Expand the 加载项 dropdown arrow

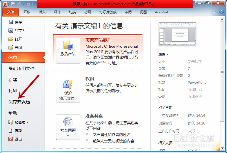tap(28, 122)
